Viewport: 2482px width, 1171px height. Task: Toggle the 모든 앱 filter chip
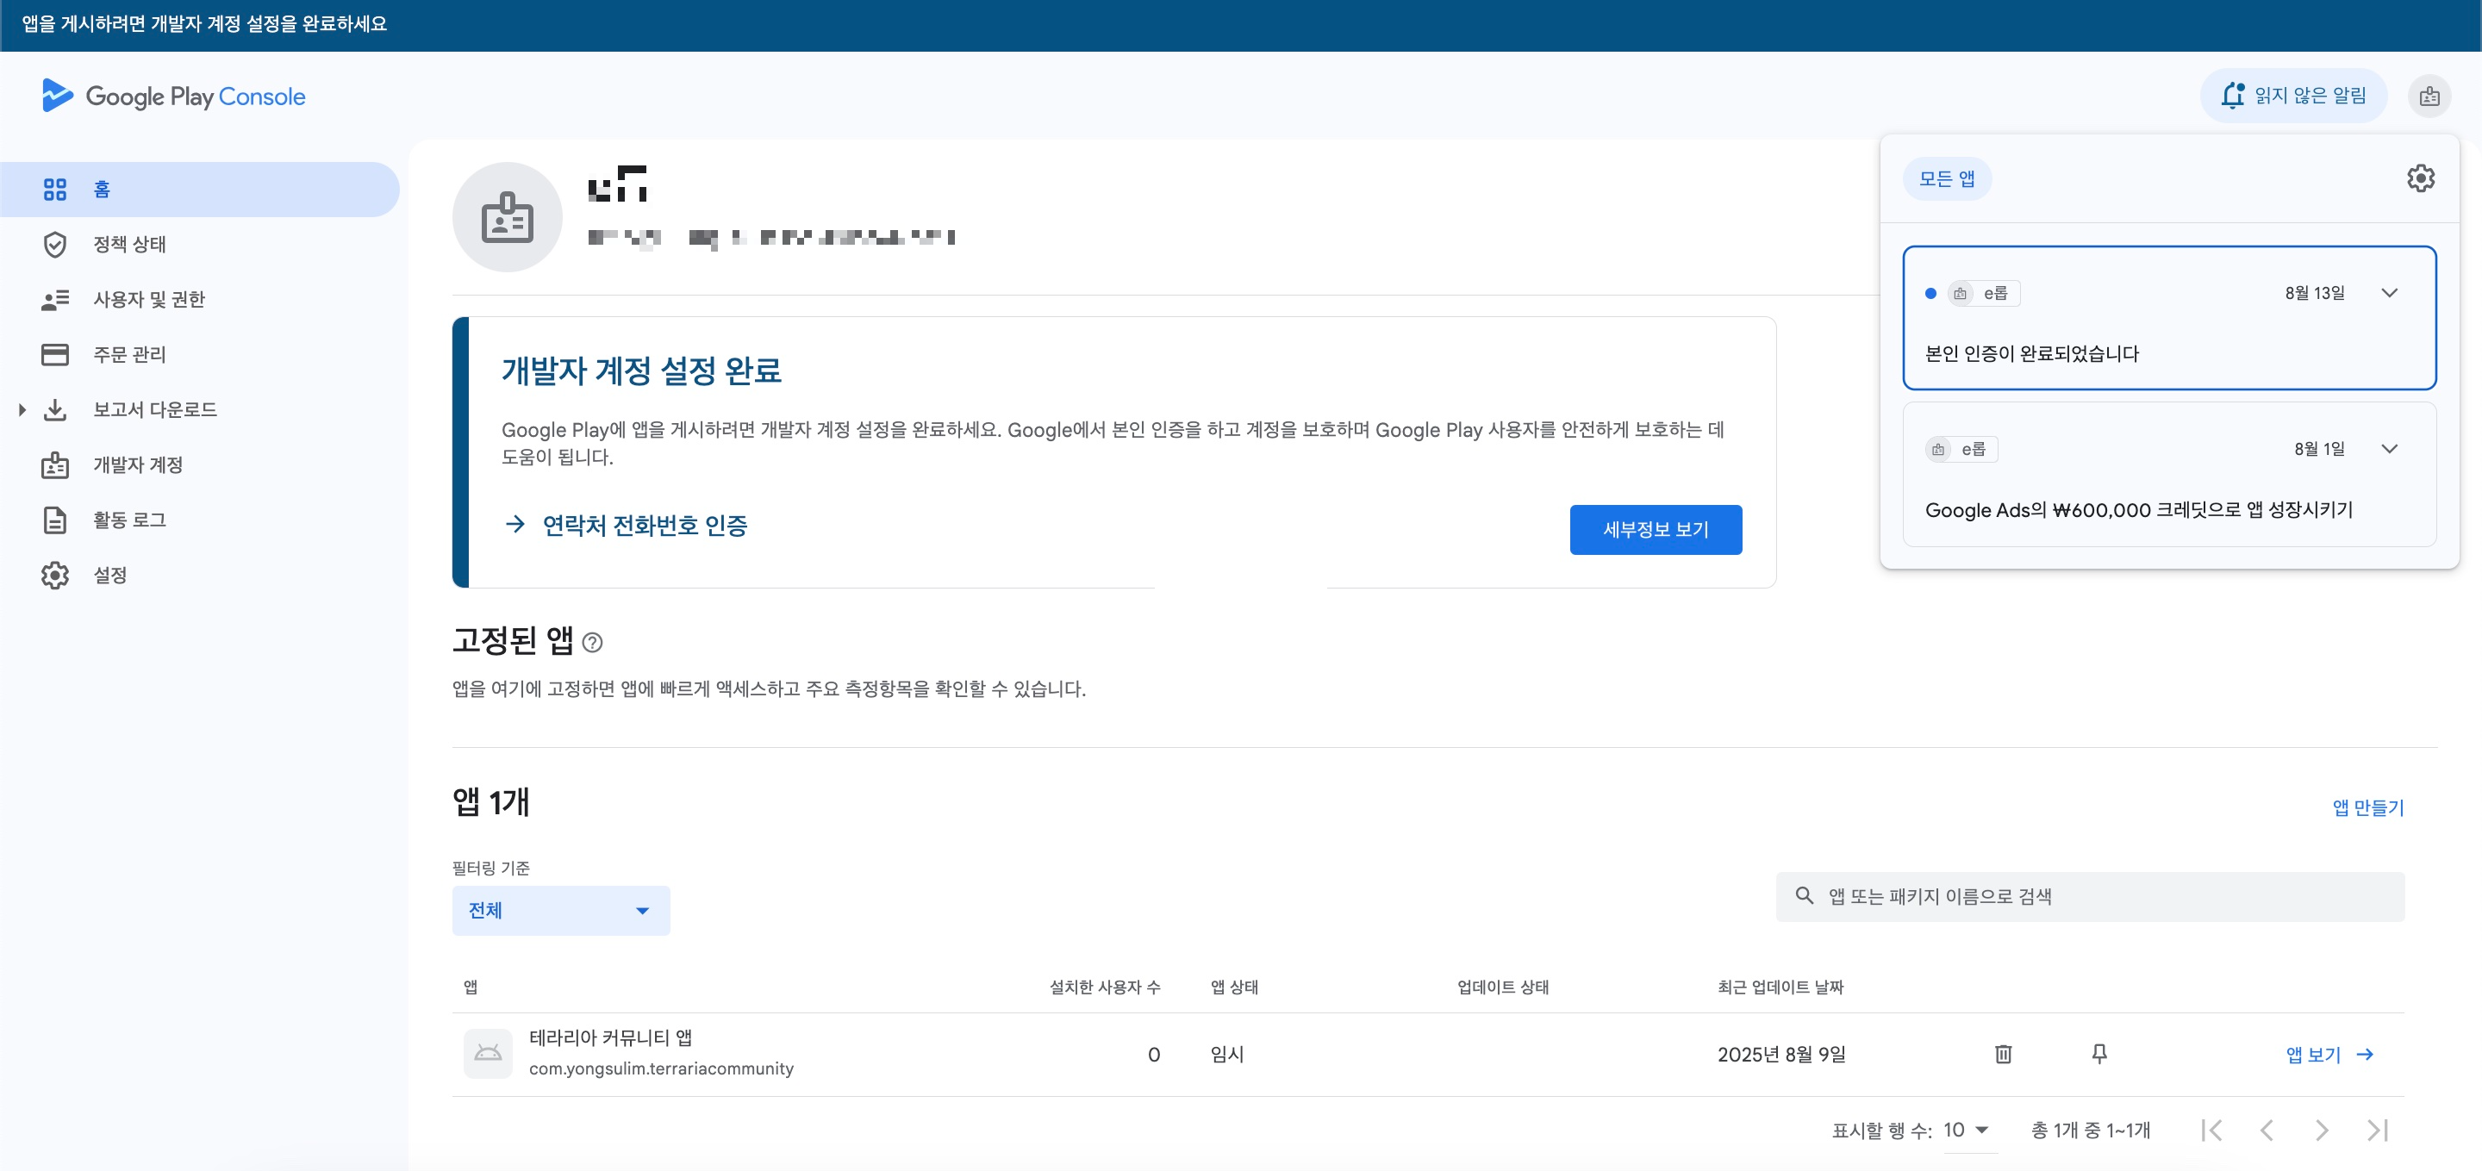(x=1946, y=179)
